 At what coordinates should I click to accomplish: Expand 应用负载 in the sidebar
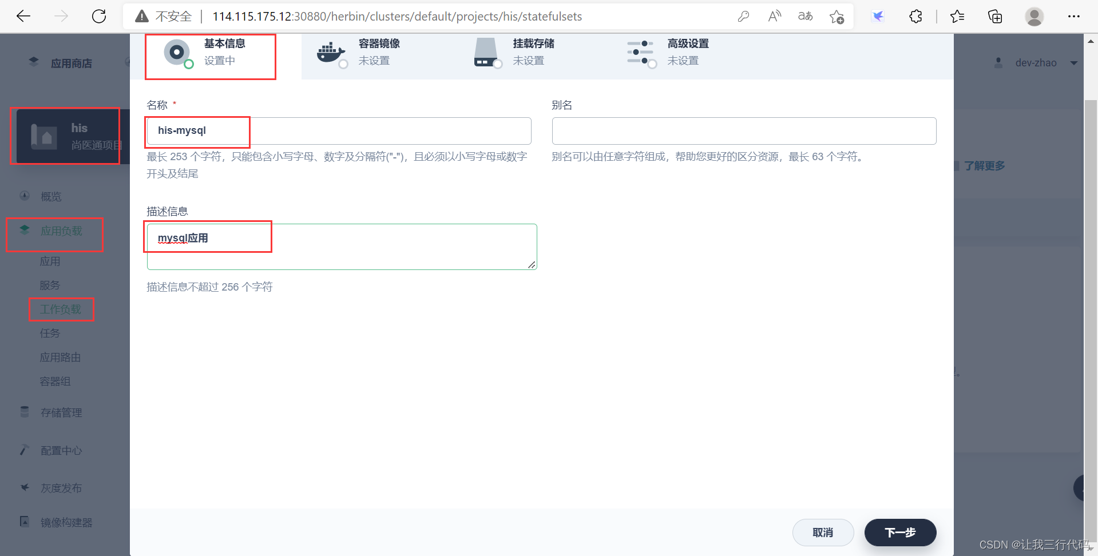click(61, 231)
